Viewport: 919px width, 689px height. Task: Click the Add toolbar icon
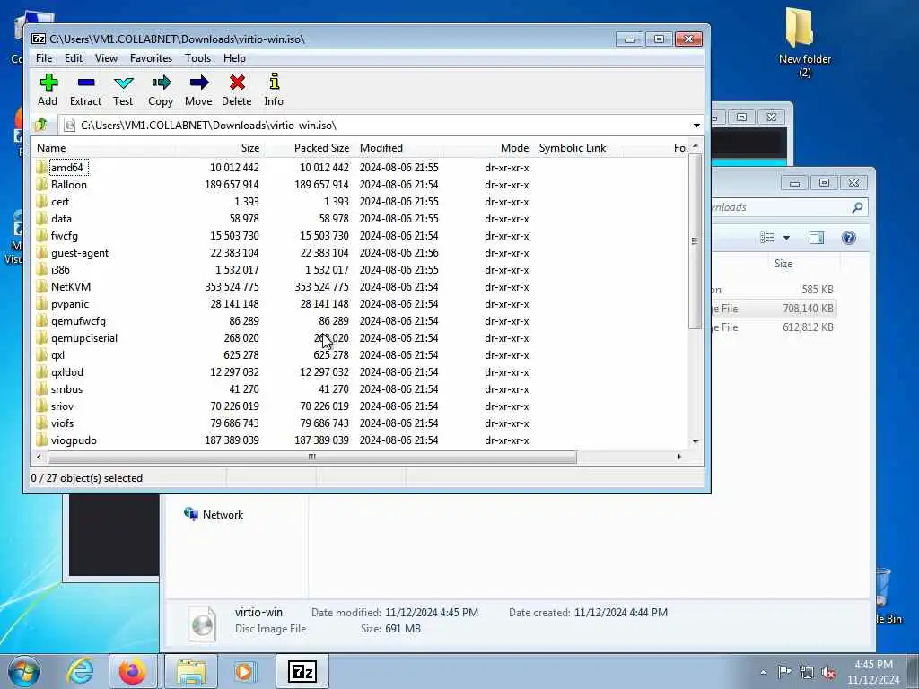coord(48,90)
